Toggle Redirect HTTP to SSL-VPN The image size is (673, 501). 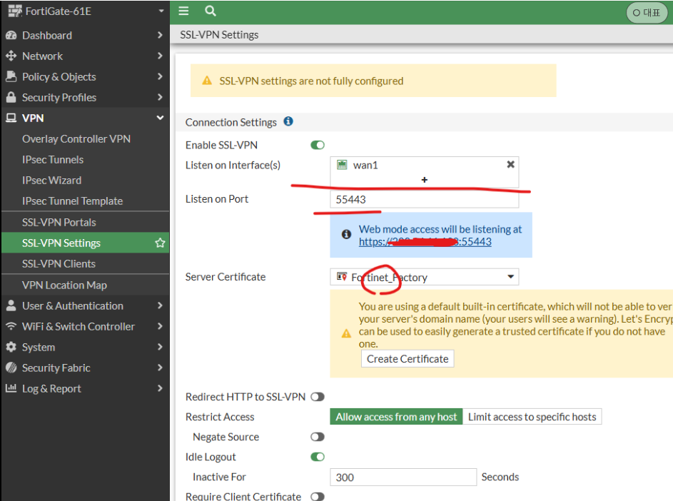318,397
